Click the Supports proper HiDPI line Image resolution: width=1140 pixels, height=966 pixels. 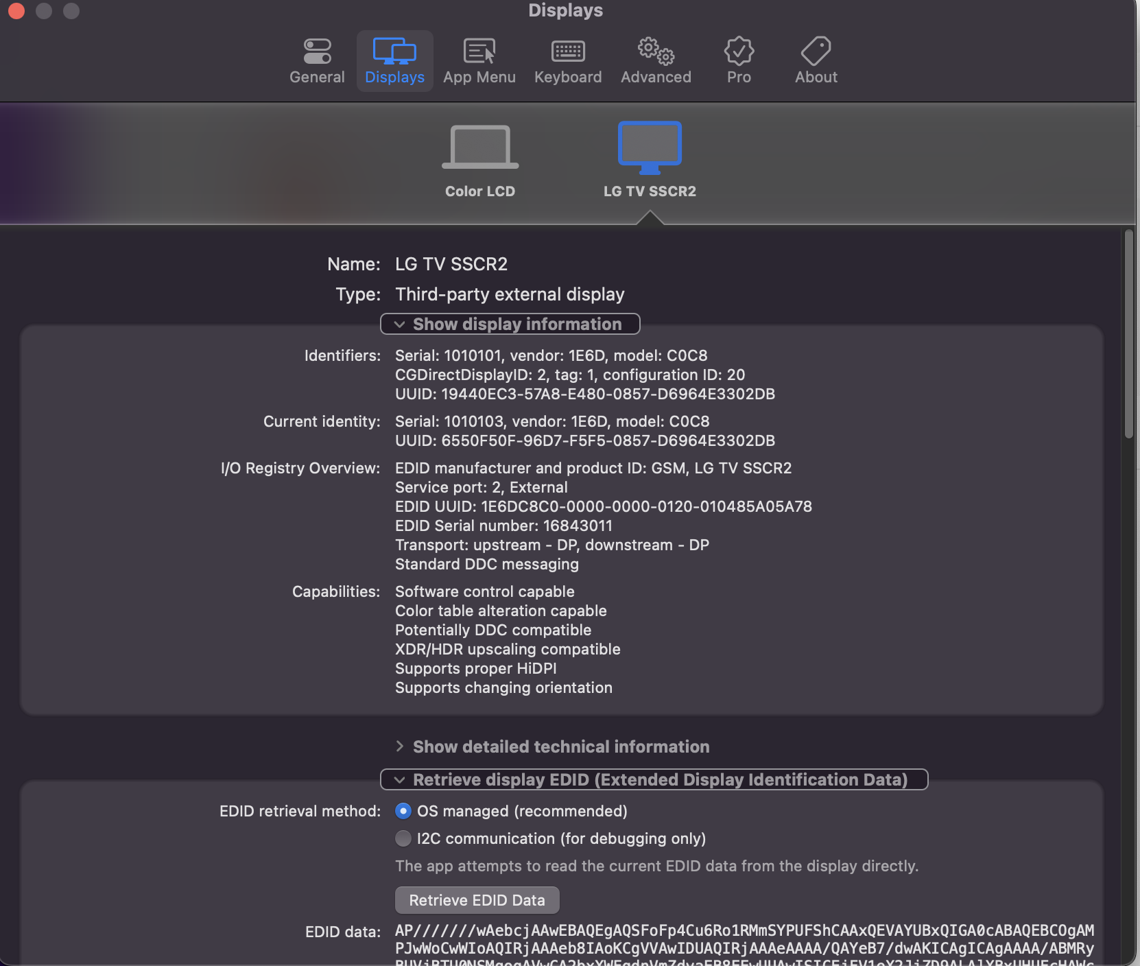pyautogui.click(x=476, y=668)
